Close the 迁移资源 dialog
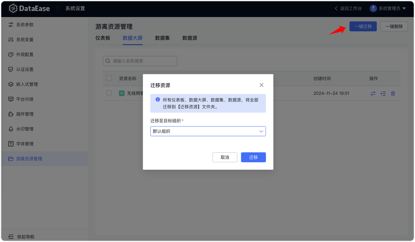415x242 pixels. tap(262, 85)
